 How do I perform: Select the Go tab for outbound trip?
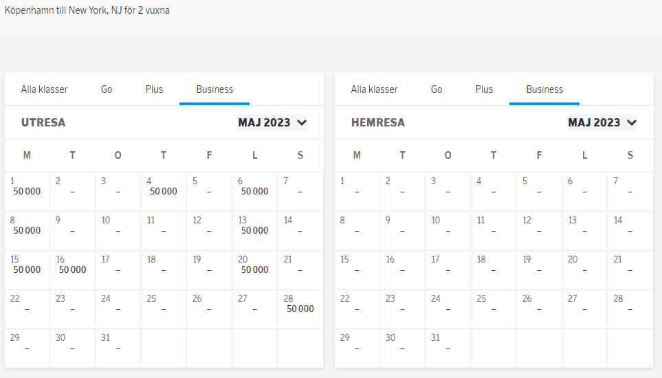pyautogui.click(x=107, y=89)
